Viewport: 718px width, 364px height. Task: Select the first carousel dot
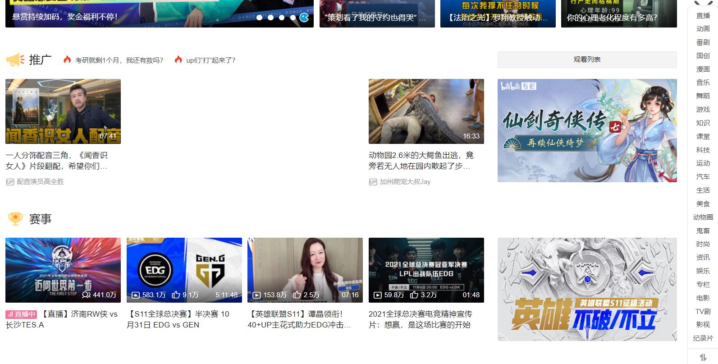click(x=260, y=18)
